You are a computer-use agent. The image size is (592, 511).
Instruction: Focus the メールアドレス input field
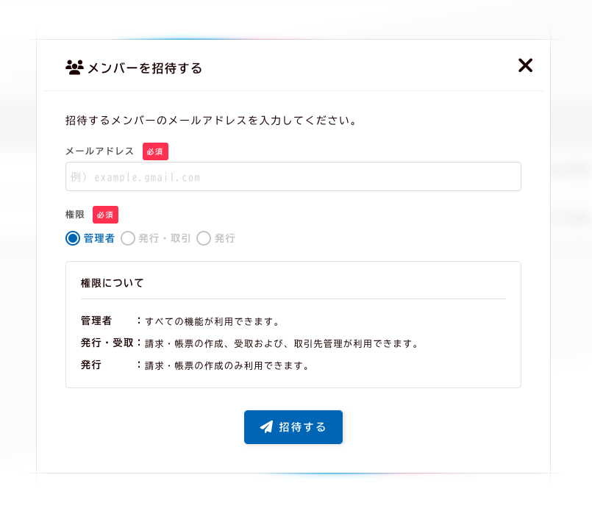tap(293, 177)
